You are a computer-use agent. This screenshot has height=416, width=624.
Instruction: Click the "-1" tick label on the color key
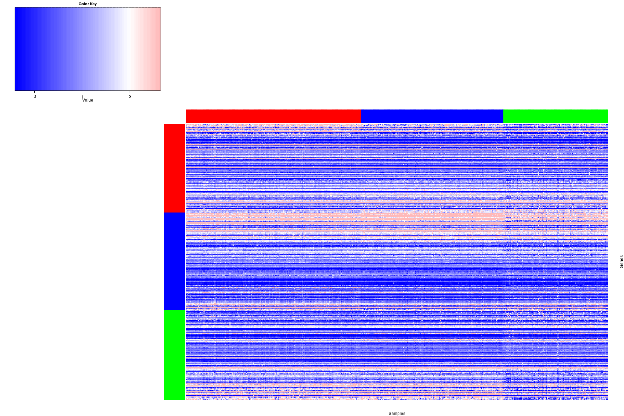click(x=82, y=96)
